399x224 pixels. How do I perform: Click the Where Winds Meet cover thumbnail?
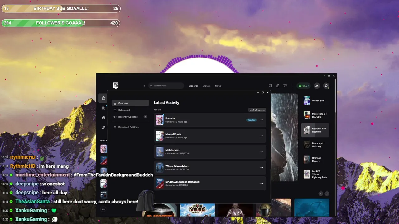tap(160, 167)
